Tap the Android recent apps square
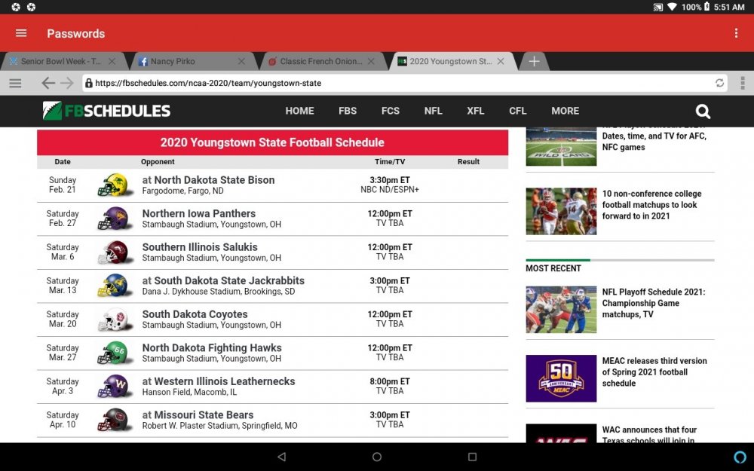The image size is (754, 471). pos(472,457)
